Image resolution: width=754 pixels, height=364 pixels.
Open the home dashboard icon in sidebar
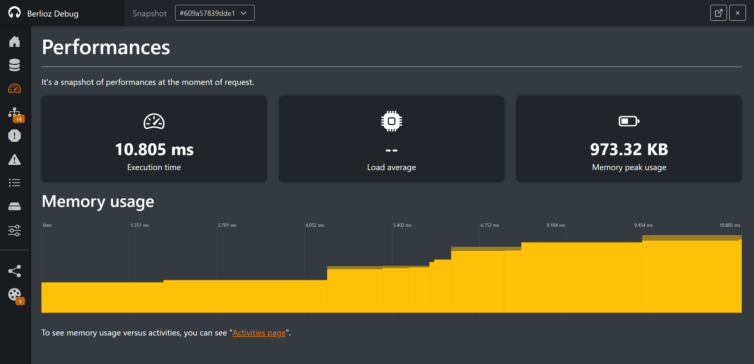point(14,41)
